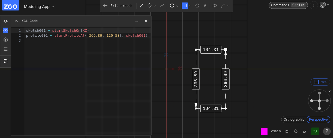
Task: Open the user account menu
Action: (322, 5)
